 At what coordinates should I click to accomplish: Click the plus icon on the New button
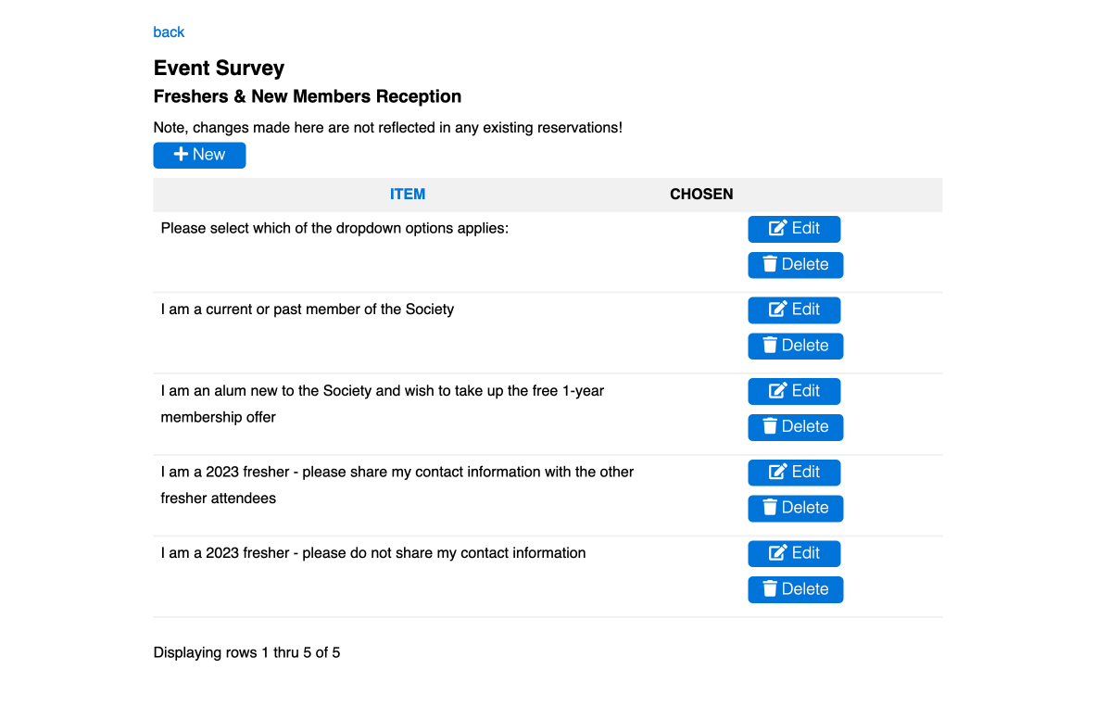[x=181, y=154]
